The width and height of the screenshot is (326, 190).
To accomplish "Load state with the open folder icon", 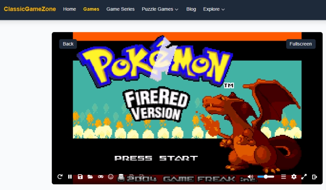I will click(x=90, y=177).
